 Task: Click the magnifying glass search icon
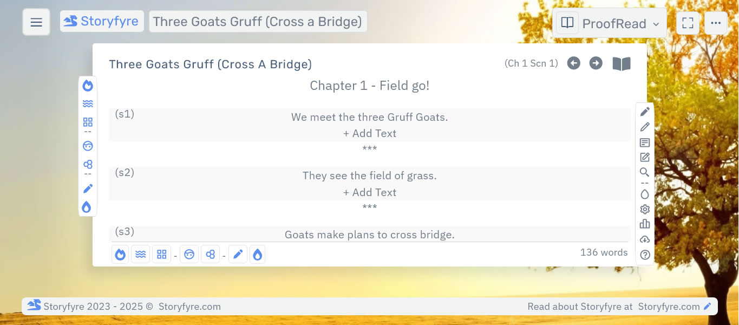645,172
